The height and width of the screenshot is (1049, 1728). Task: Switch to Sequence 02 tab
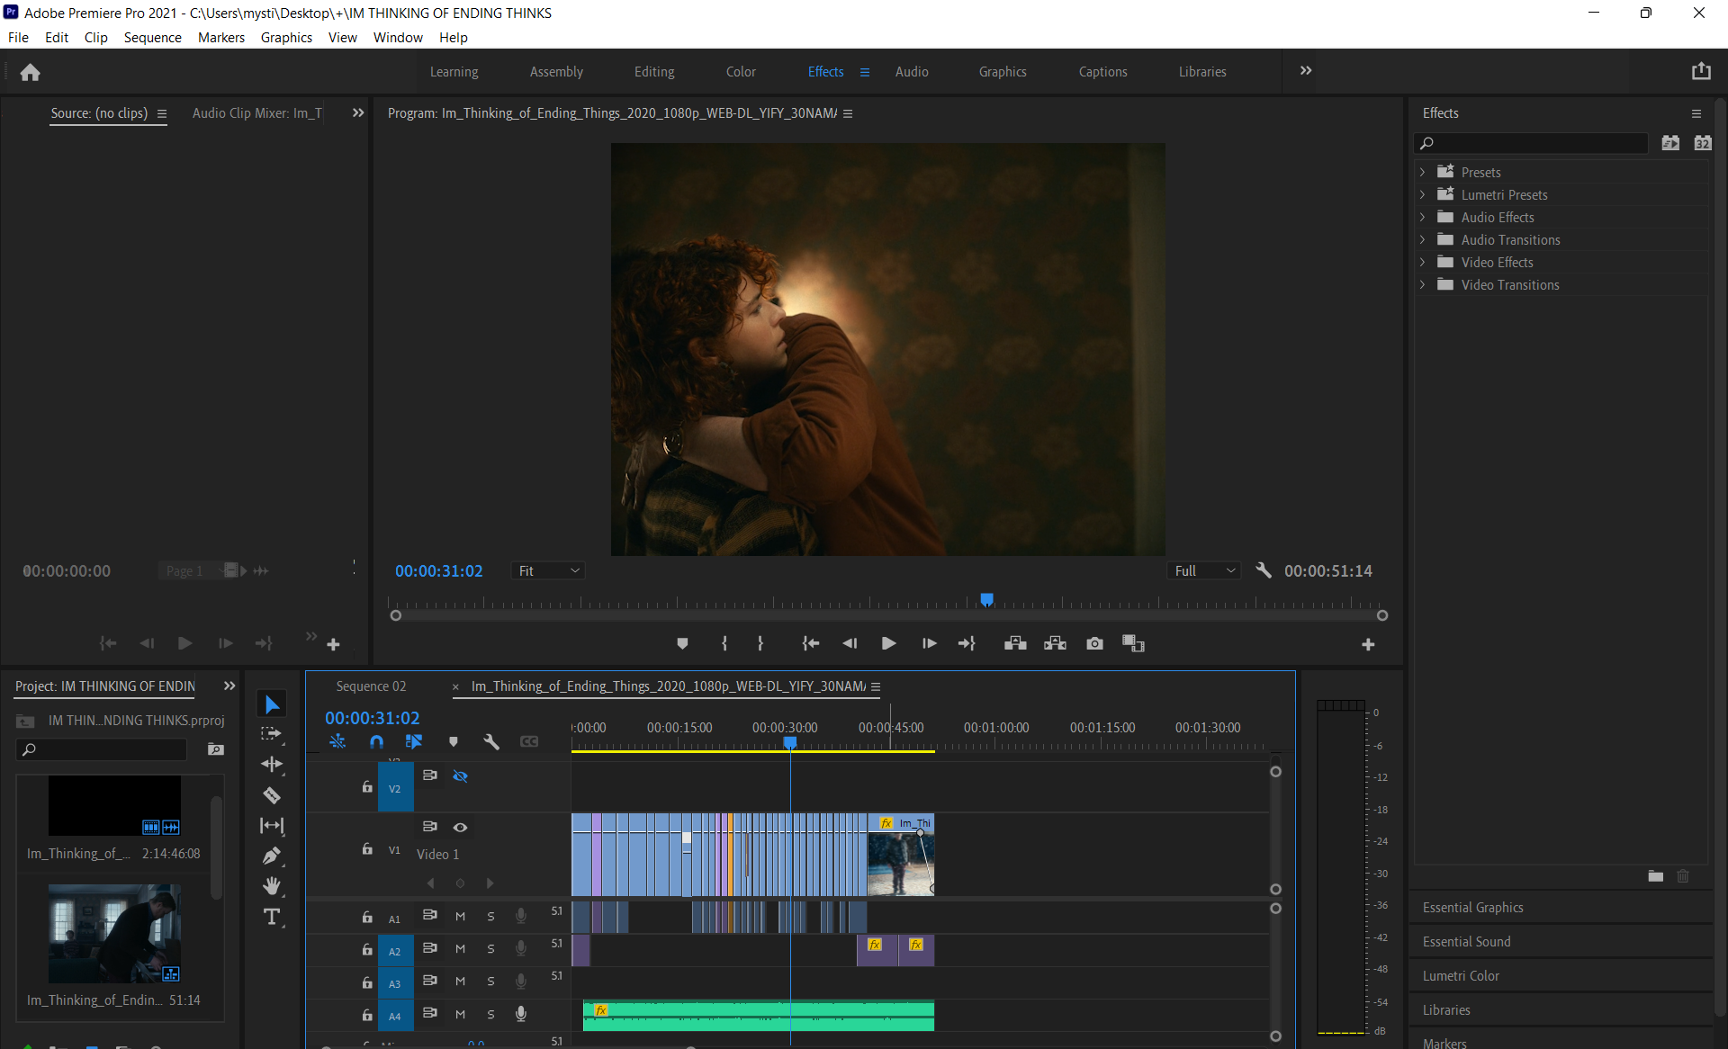tap(371, 686)
